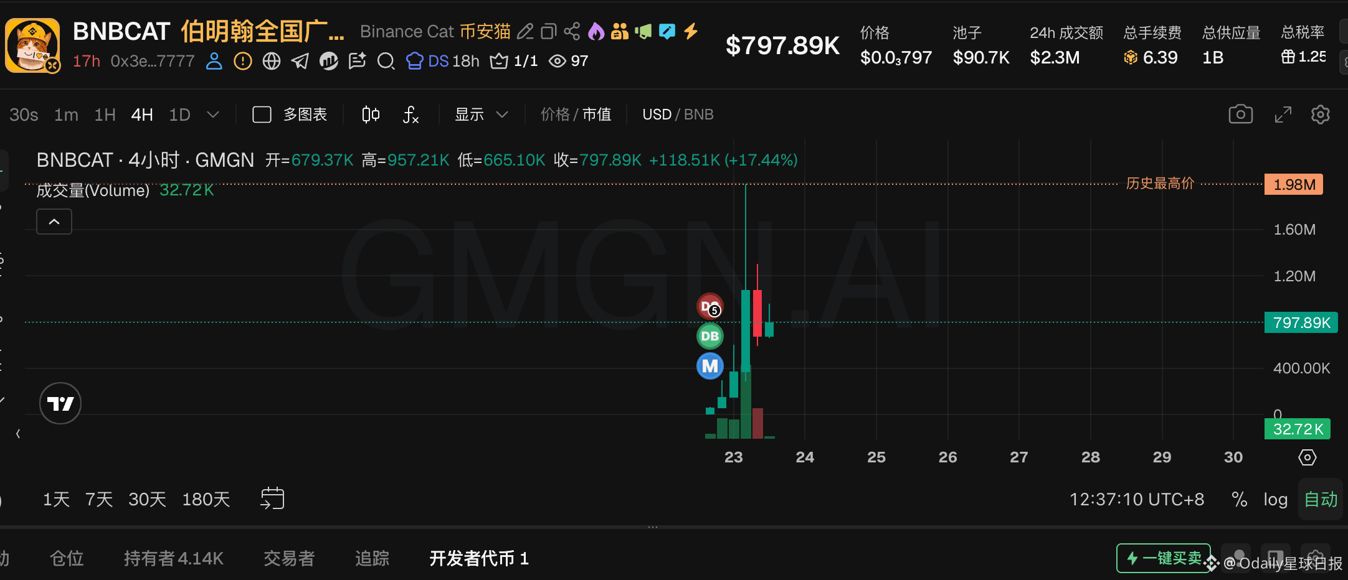This screenshot has width=1348, height=580.
Task: Tick the 多图表 multi-chart checkbox
Action: 262,115
